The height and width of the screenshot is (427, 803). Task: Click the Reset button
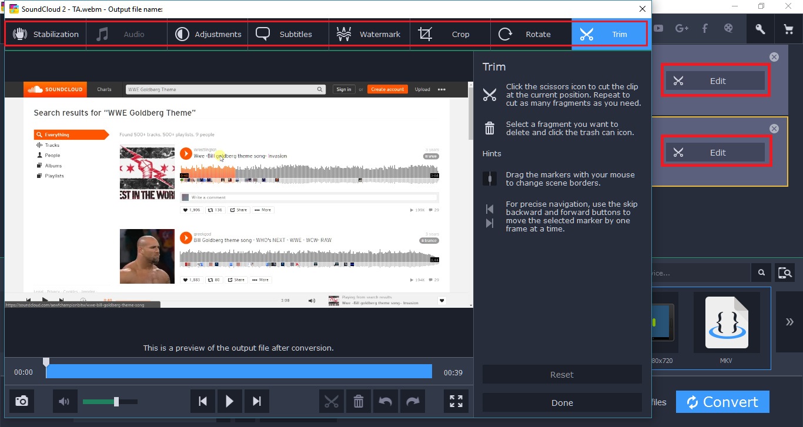[562, 374]
